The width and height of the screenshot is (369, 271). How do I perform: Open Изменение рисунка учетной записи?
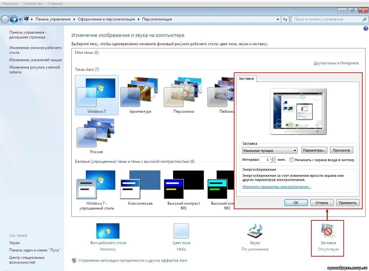pyautogui.click(x=35, y=70)
